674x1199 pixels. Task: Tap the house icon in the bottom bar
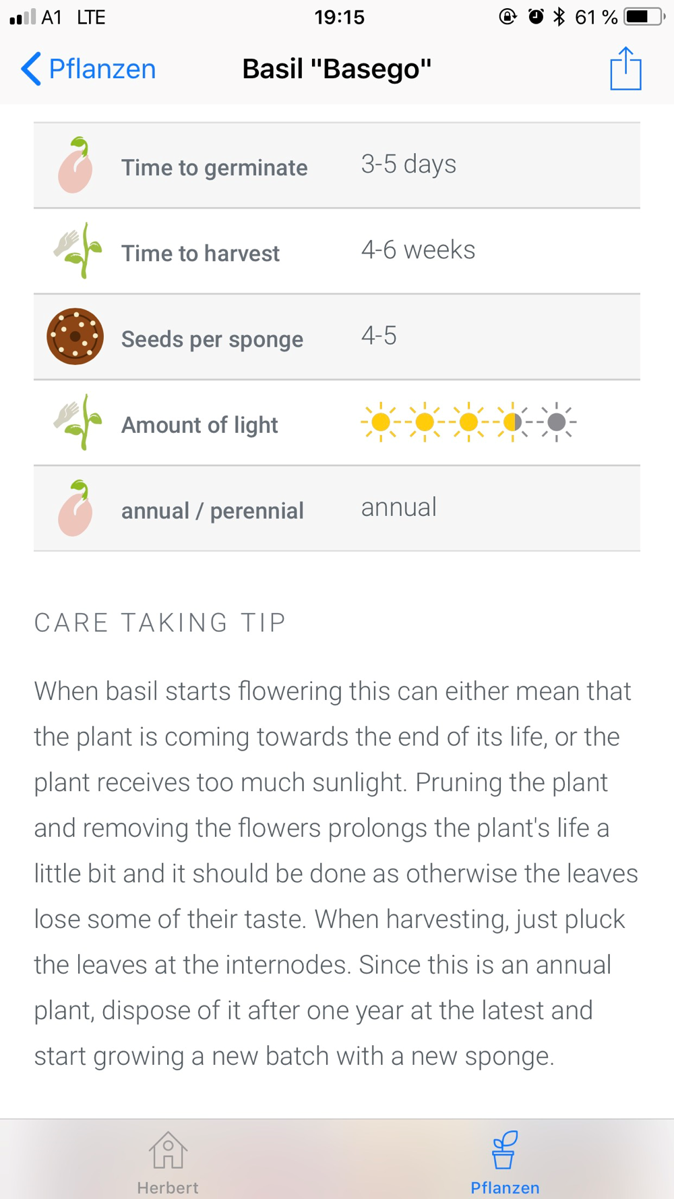168,1150
